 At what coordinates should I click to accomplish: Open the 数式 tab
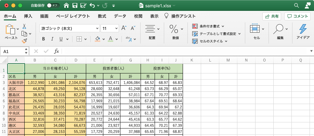tap(102, 16)
